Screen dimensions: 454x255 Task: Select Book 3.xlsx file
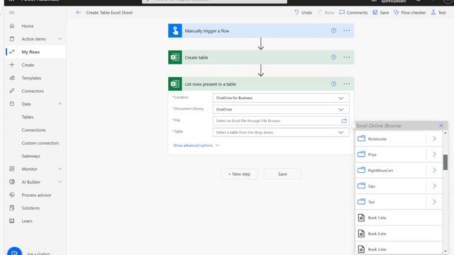[x=399, y=249]
